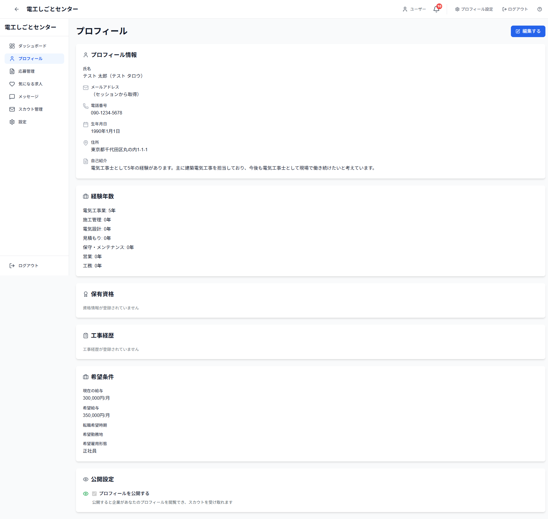Open プロフィール設定 gear icon in top bar
Image resolution: width=548 pixels, height=519 pixels.
pos(458,9)
